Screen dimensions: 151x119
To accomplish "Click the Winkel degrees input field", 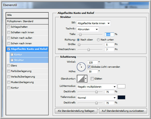I will [93, 62].
